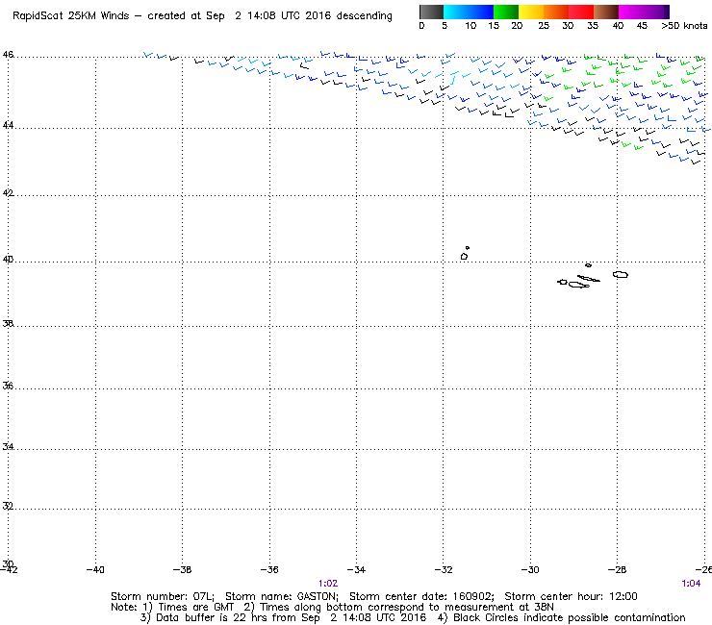Click the note about Black Circles contamination
The height and width of the screenshot is (625, 712).
click(x=570, y=617)
